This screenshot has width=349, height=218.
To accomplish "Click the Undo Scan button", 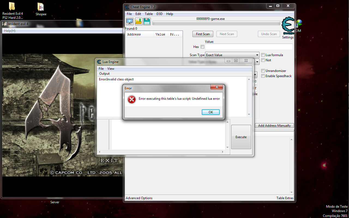I will tap(269, 34).
